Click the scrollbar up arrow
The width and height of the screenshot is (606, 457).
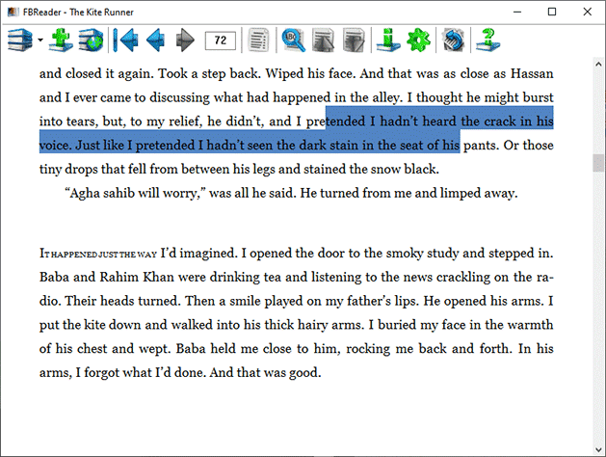(598, 64)
